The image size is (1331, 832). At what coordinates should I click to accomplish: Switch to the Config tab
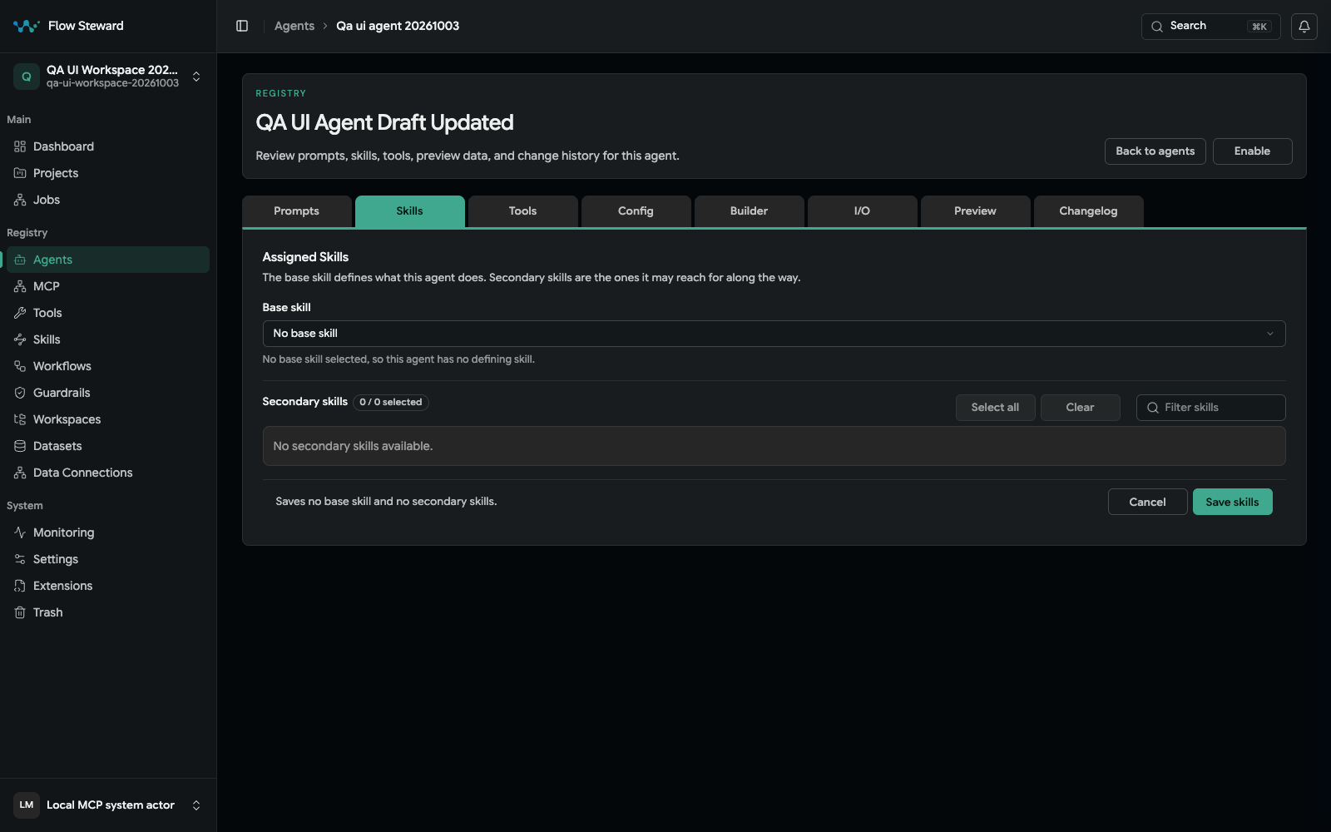point(636,211)
